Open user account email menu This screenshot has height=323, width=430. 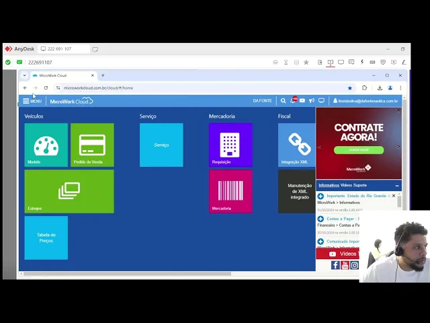pos(365,101)
